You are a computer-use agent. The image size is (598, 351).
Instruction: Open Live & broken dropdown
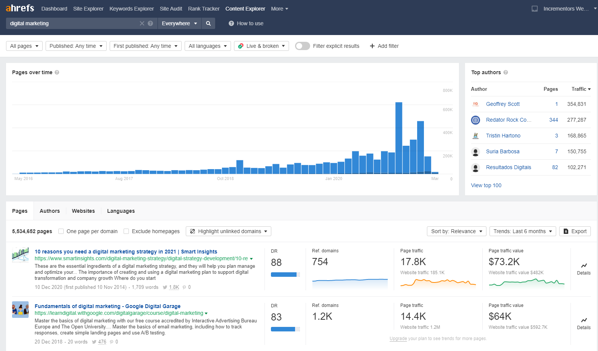262,46
